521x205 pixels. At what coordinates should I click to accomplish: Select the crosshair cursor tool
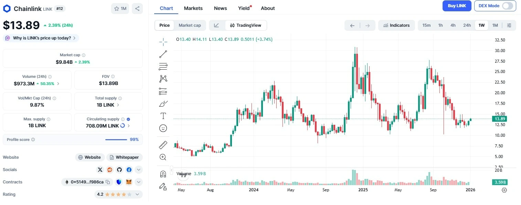163,41
